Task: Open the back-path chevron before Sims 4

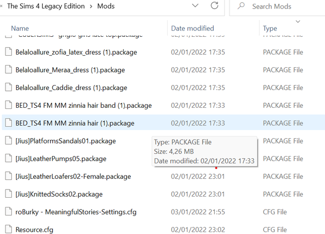Action: click(x=1, y=6)
